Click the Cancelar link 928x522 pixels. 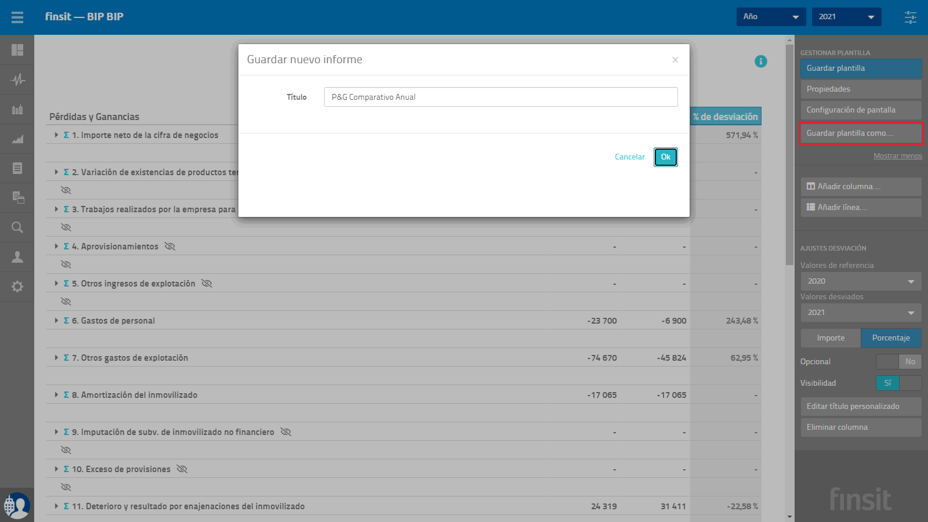pos(630,157)
